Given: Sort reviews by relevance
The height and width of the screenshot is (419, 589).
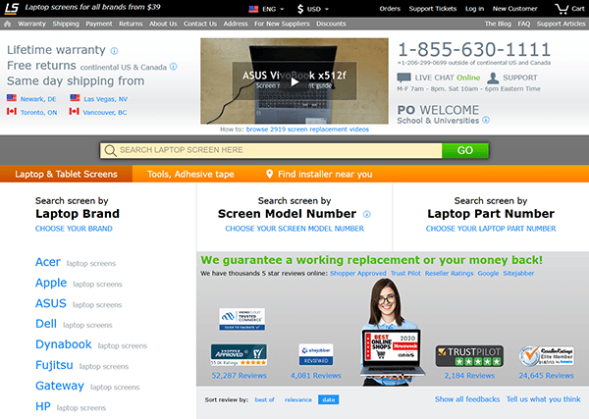Looking at the screenshot, I should pos(298,399).
